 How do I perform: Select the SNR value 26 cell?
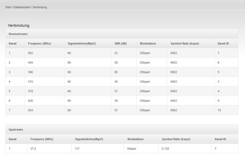pos(124,72)
